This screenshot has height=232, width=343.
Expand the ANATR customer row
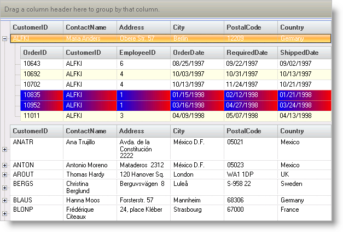click(5, 149)
